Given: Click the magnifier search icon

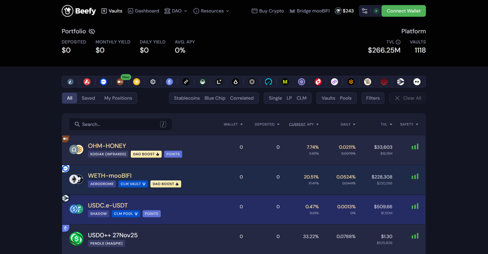Looking at the screenshot, I should pos(77,124).
